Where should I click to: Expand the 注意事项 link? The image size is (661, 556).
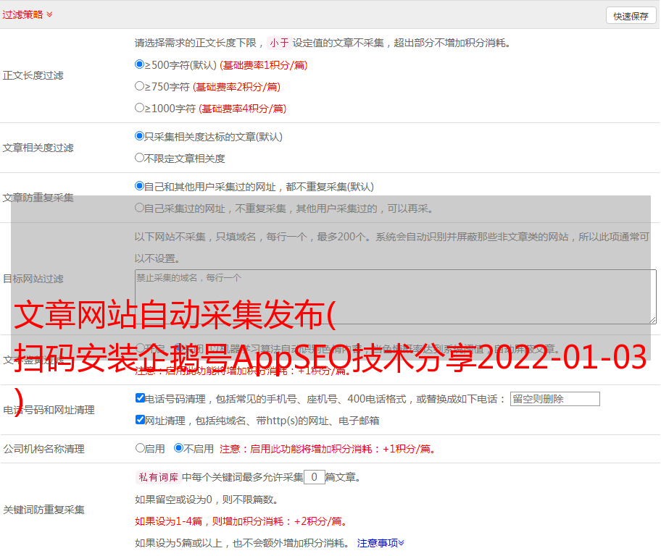pyautogui.click(x=381, y=543)
